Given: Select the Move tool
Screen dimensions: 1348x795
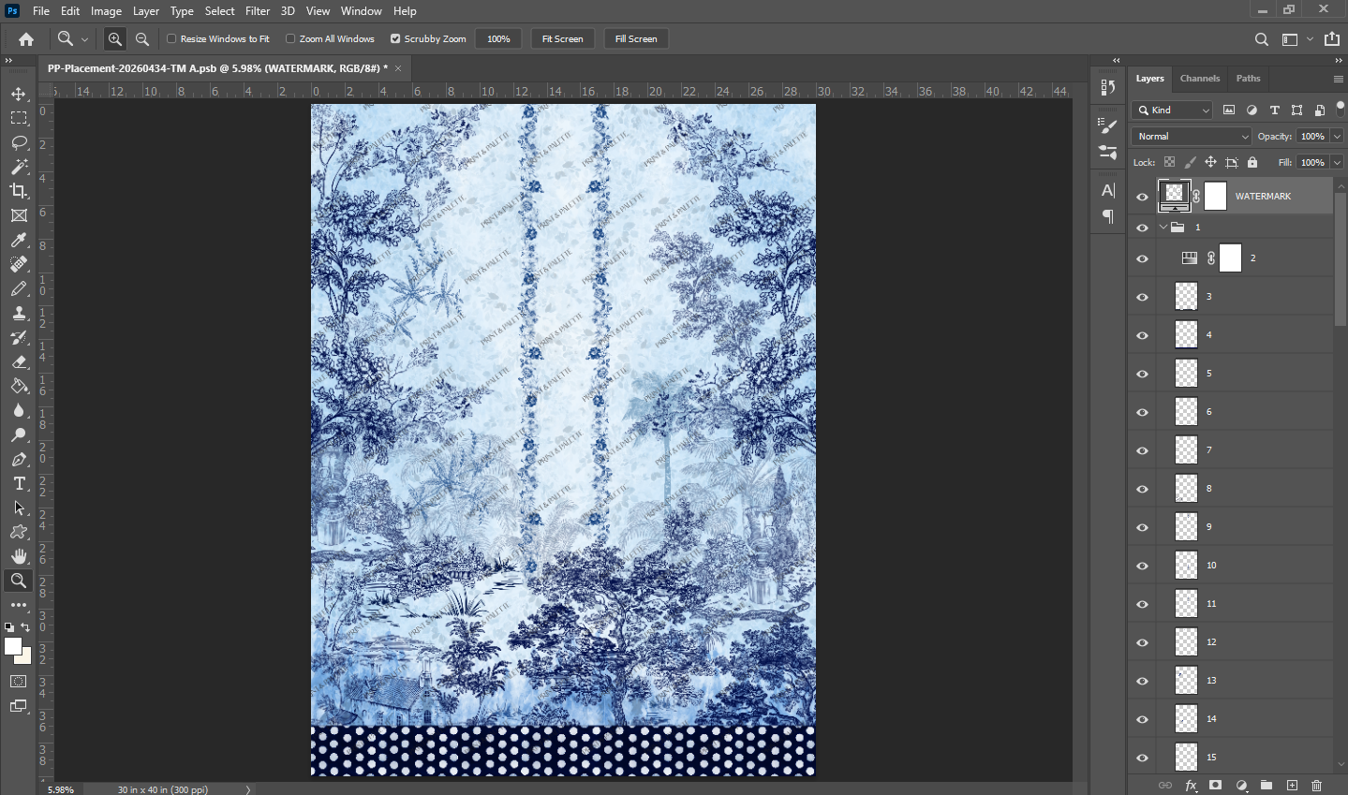Looking at the screenshot, I should click(19, 94).
